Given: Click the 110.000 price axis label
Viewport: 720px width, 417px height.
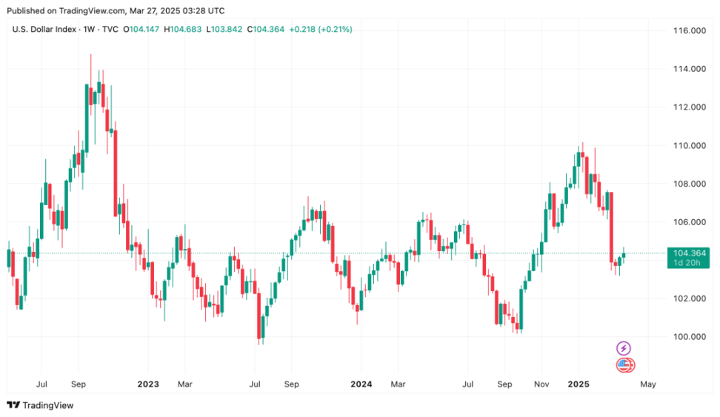Looking at the screenshot, I should tap(689, 146).
